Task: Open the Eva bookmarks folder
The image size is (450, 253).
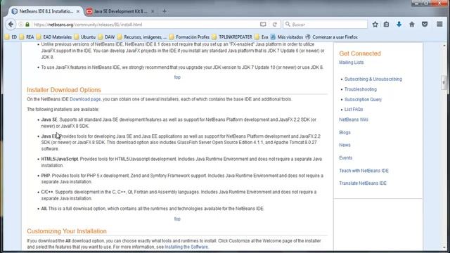Action: click(x=261, y=37)
